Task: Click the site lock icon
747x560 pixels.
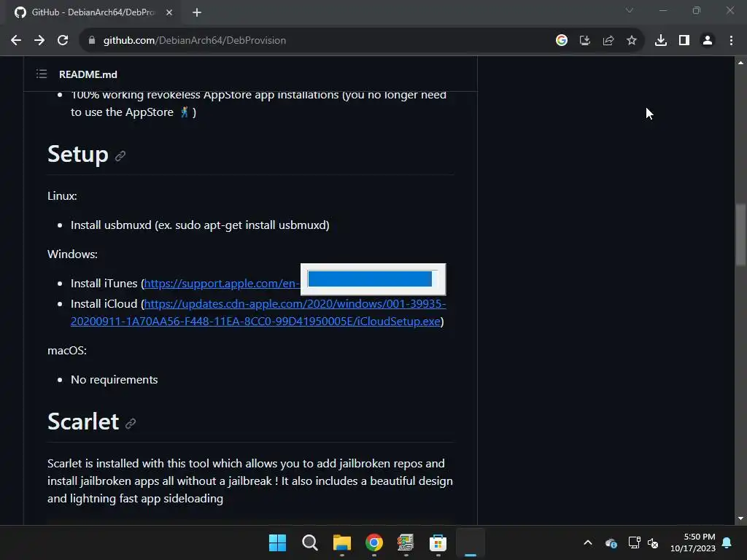Action: tap(92, 41)
